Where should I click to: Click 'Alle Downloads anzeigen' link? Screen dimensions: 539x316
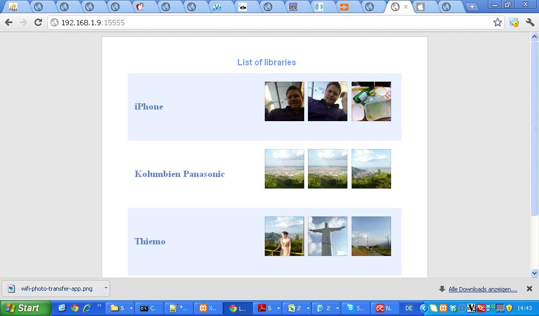[x=482, y=289]
